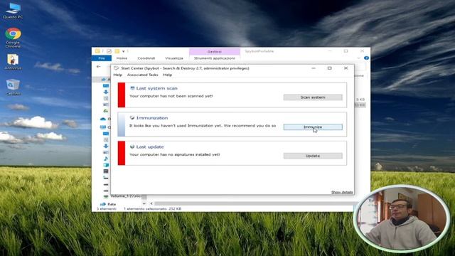Select the Gestisci contextual tab
Image resolution: width=455 pixels, height=256 pixels.
(x=215, y=52)
